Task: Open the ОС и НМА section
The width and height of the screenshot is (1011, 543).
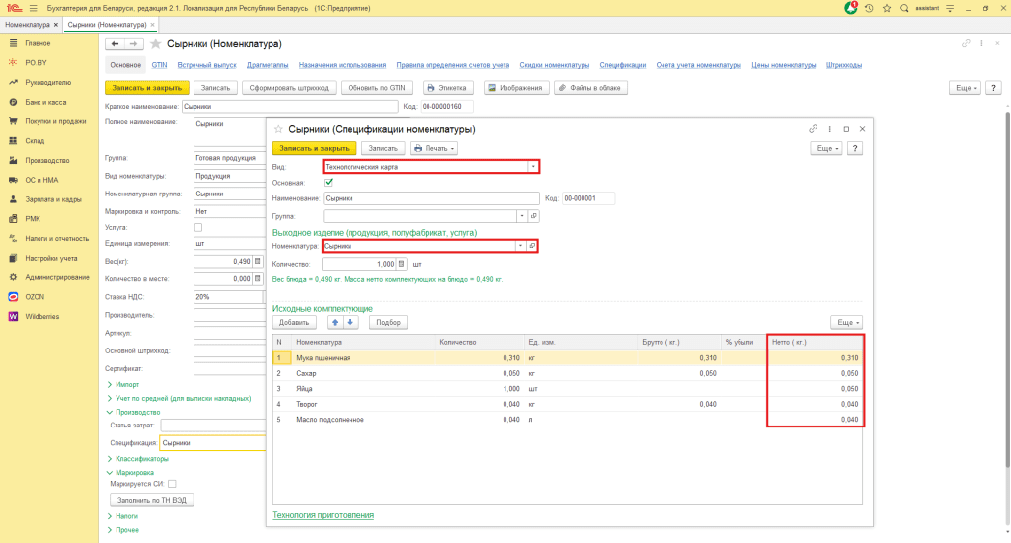Action: point(41,180)
